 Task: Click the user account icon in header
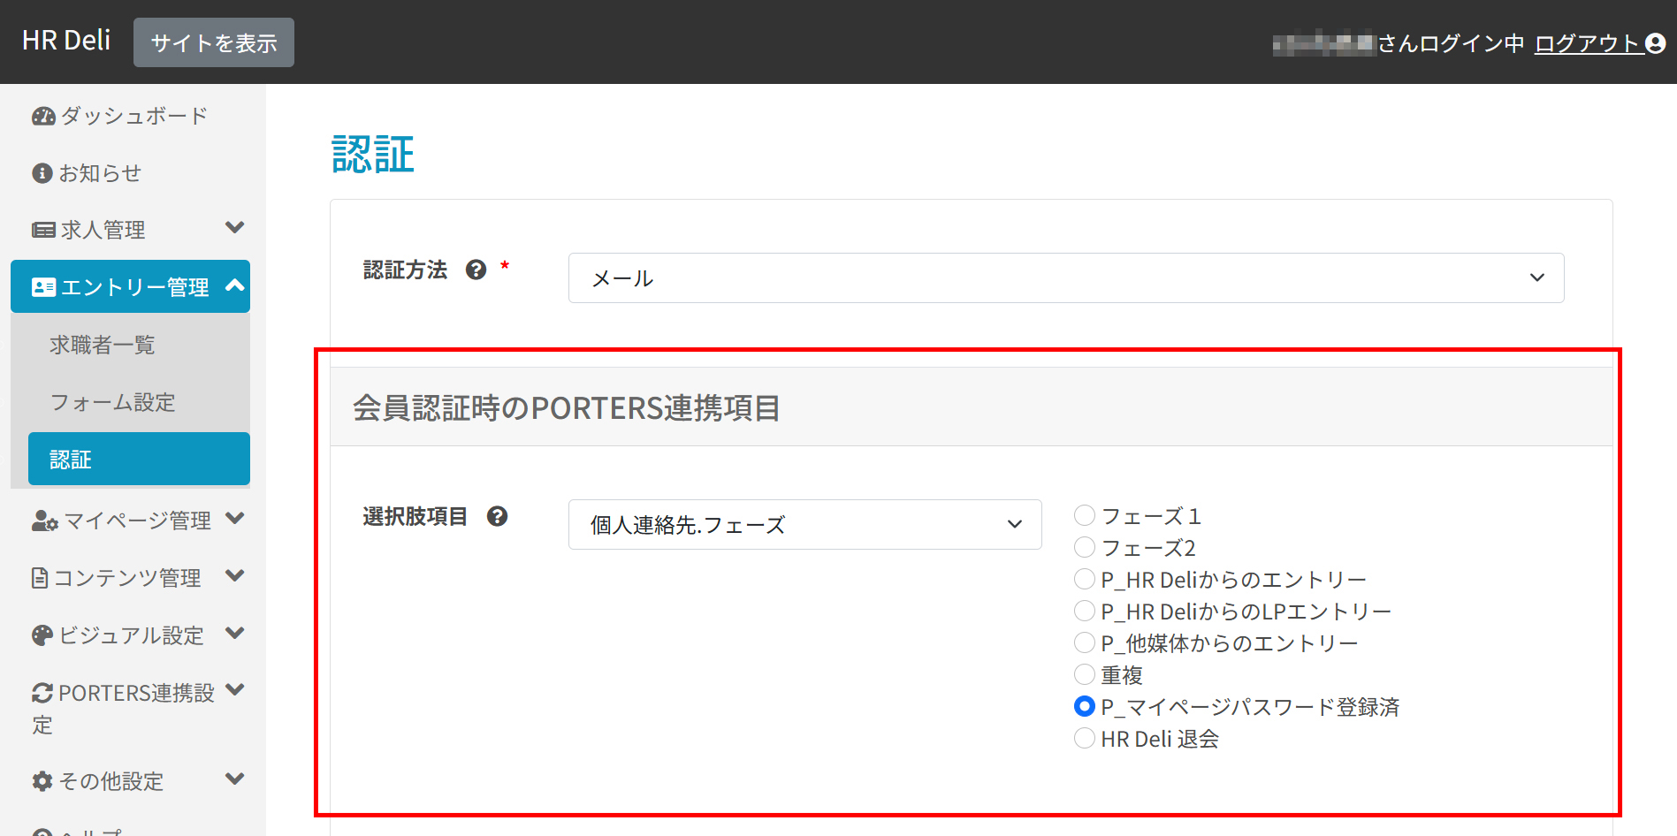[1656, 43]
